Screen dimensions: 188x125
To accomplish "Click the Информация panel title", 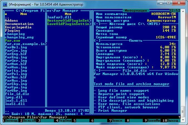I will point(136,11).
